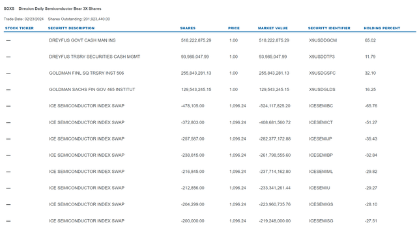Image resolution: width=417 pixels, height=238 pixels.
Task: Click holding percent -35.43
Action: [371, 139]
